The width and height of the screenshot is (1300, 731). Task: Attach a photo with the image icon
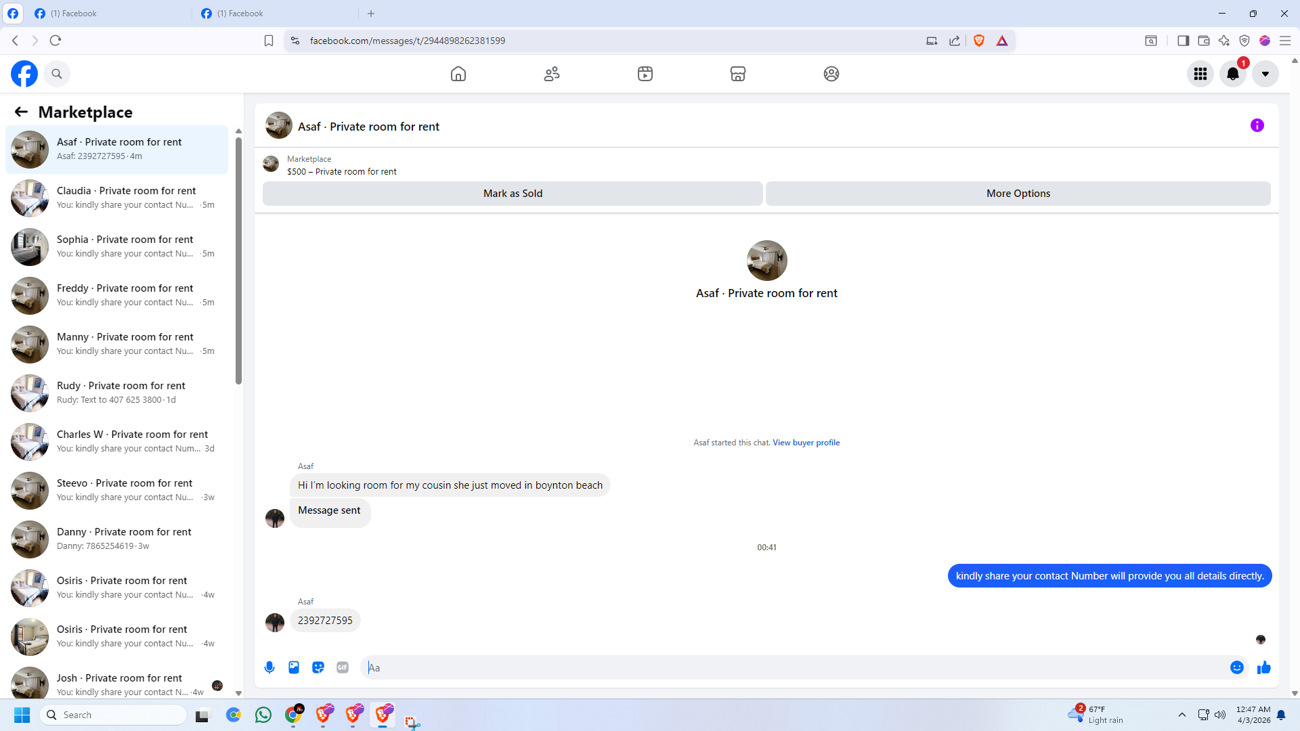(x=294, y=667)
